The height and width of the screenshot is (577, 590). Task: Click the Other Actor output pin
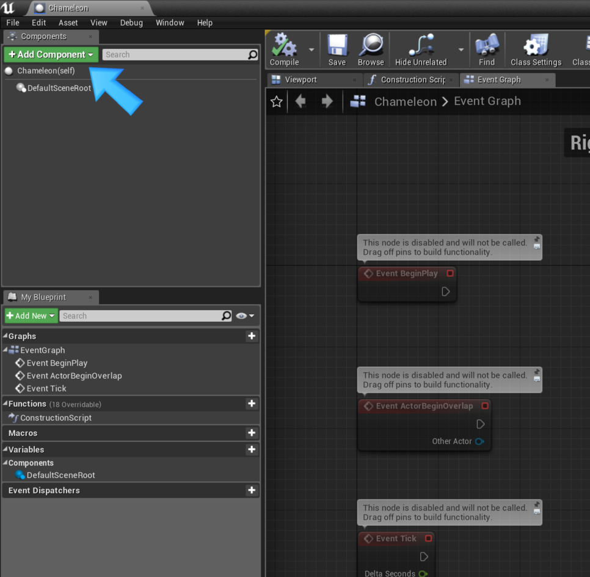point(479,441)
